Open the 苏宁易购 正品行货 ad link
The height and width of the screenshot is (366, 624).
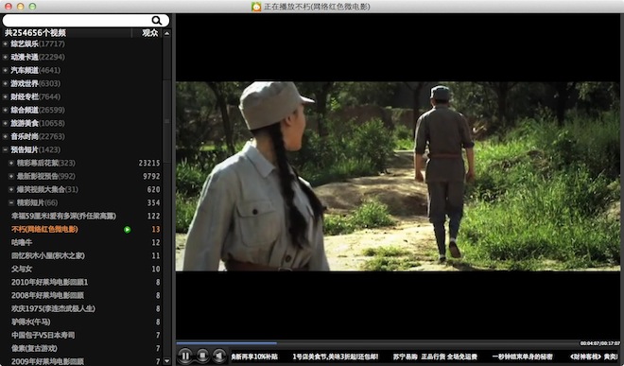tap(435, 357)
